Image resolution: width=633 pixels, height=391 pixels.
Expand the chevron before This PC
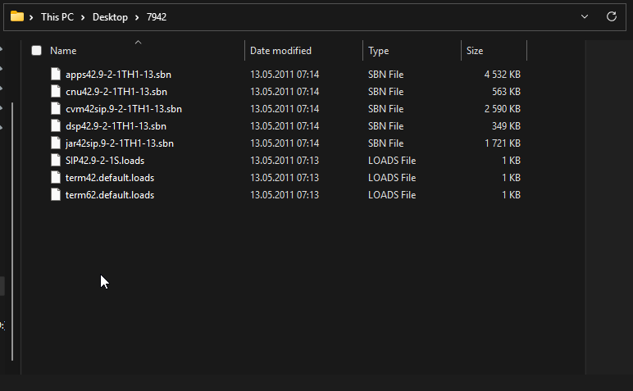coord(31,17)
